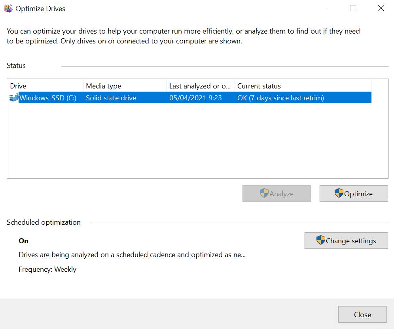Image resolution: width=394 pixels, height=329 pixels.
Task: Click the Current status column header
Action: tap(303, 86)
